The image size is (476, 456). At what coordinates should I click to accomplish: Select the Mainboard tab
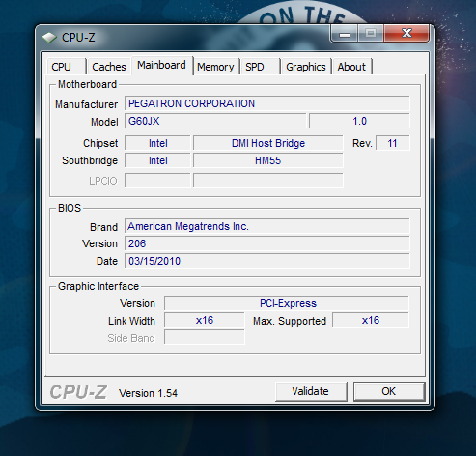[161, 66]
